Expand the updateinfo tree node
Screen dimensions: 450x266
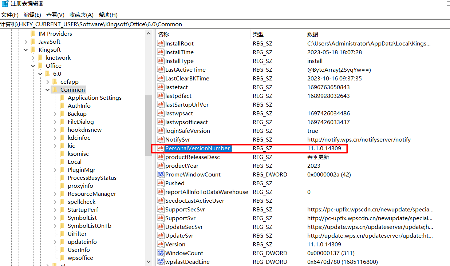[x=55, y=242]
